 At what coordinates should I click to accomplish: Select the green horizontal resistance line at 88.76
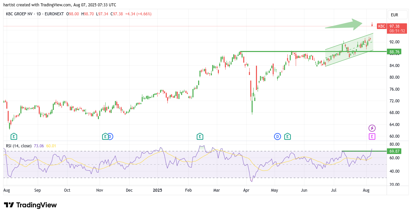(313, 52)
